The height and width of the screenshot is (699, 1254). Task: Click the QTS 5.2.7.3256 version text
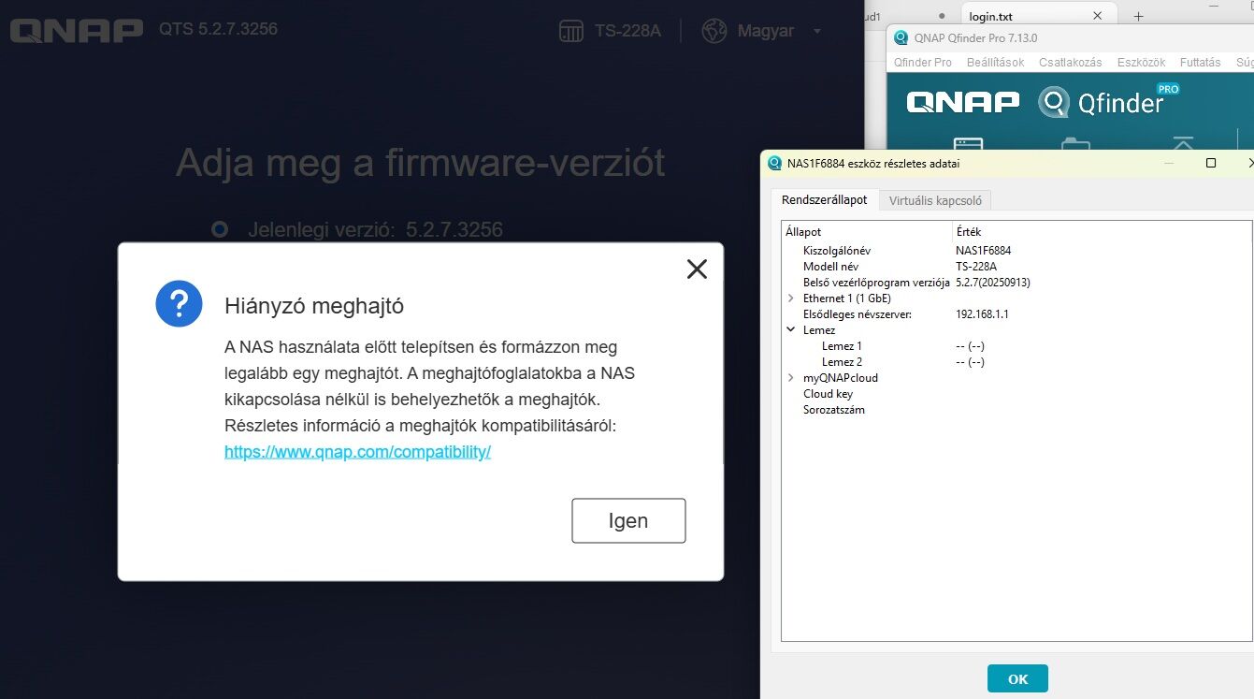218,29
